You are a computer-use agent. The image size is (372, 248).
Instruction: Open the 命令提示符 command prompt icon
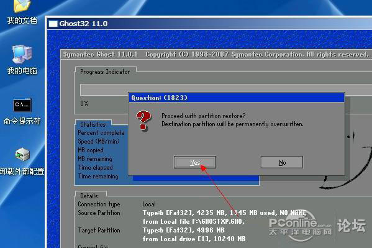coord(22,105)
